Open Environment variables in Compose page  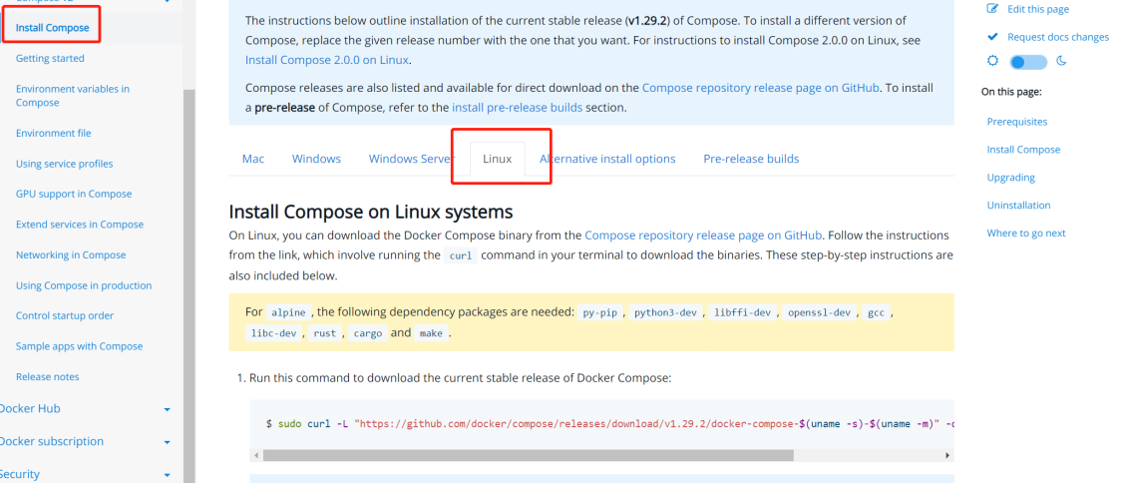(72, 96)
